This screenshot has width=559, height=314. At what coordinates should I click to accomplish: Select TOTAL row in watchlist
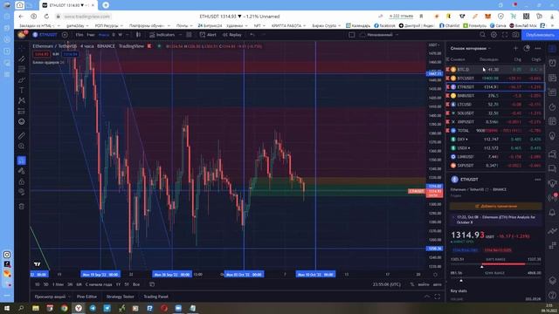click(x=495, y=130)
